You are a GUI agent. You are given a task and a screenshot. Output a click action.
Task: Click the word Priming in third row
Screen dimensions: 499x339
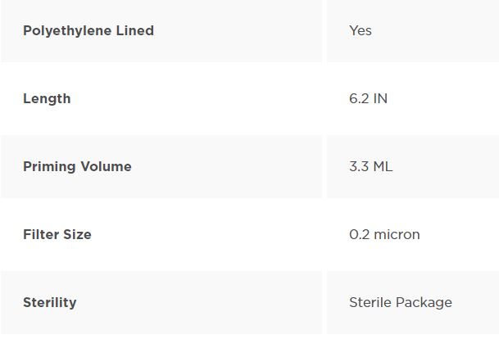pos(49,167)
